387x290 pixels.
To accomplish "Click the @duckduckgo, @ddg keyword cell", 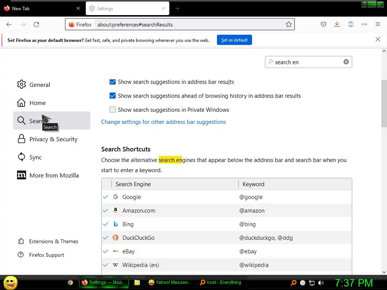I will 266,238.
